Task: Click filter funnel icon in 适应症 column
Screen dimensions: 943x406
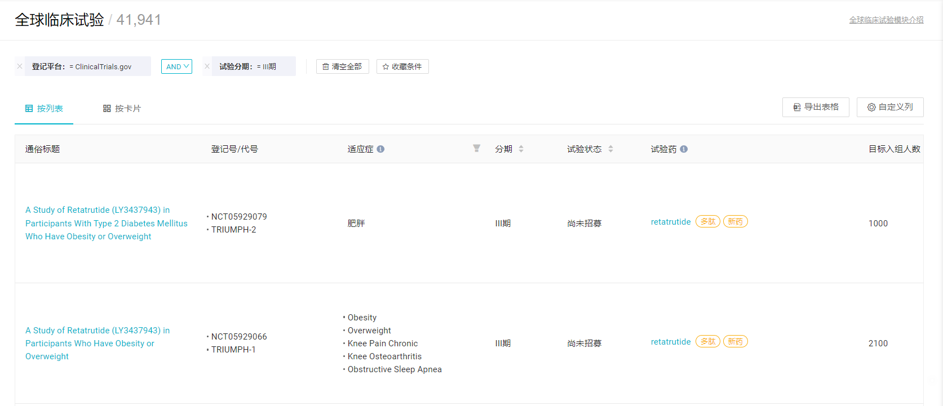Action: click(476, 148)
